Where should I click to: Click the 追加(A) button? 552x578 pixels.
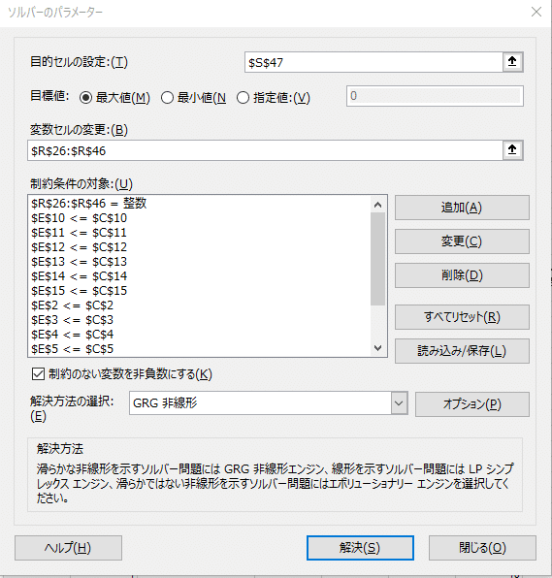coord(462,208)
